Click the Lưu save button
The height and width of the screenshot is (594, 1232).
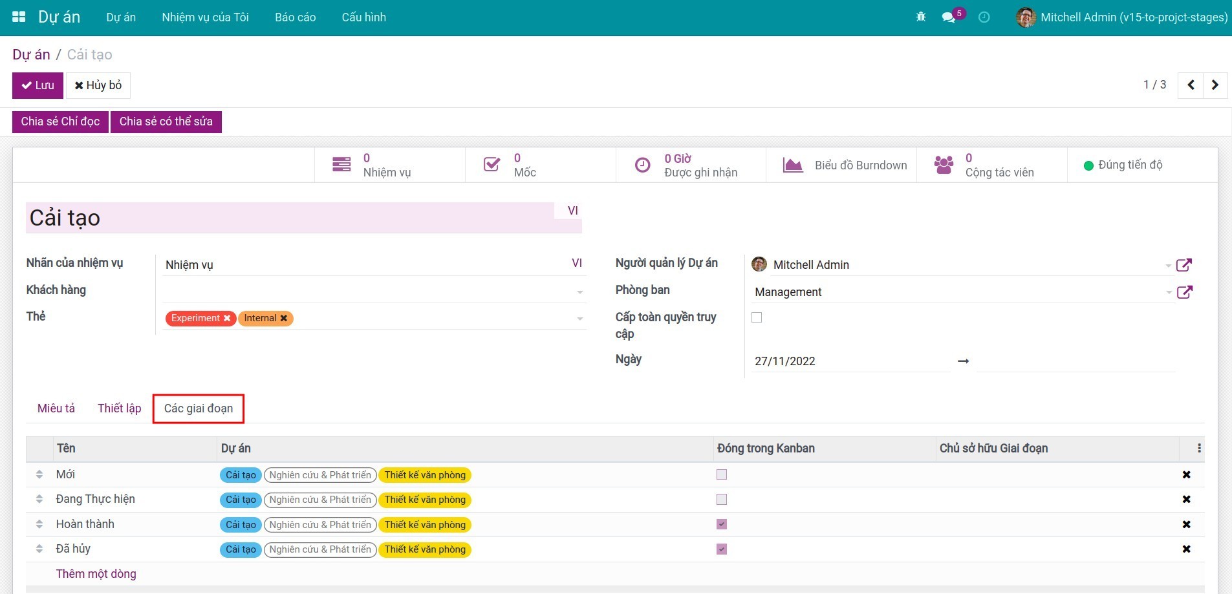coord(38,85)
